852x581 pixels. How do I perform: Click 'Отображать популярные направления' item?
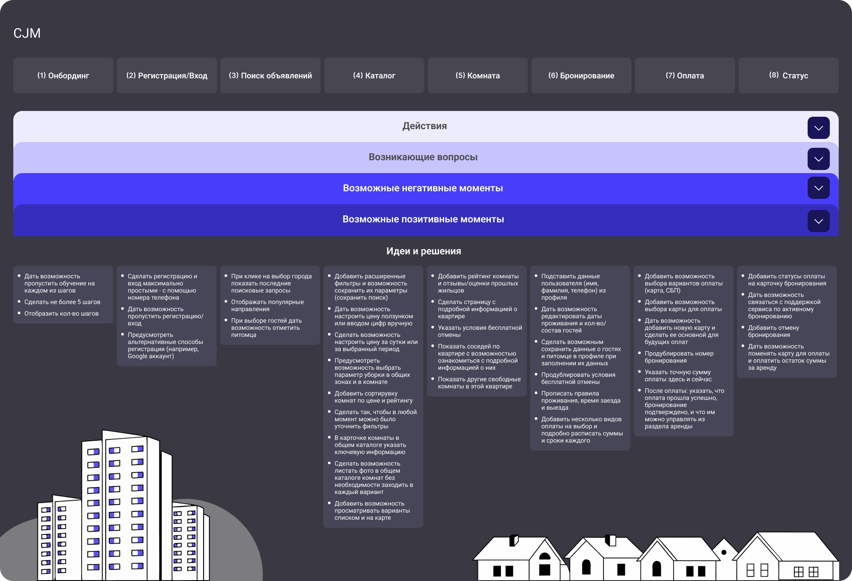coord(267,305)
